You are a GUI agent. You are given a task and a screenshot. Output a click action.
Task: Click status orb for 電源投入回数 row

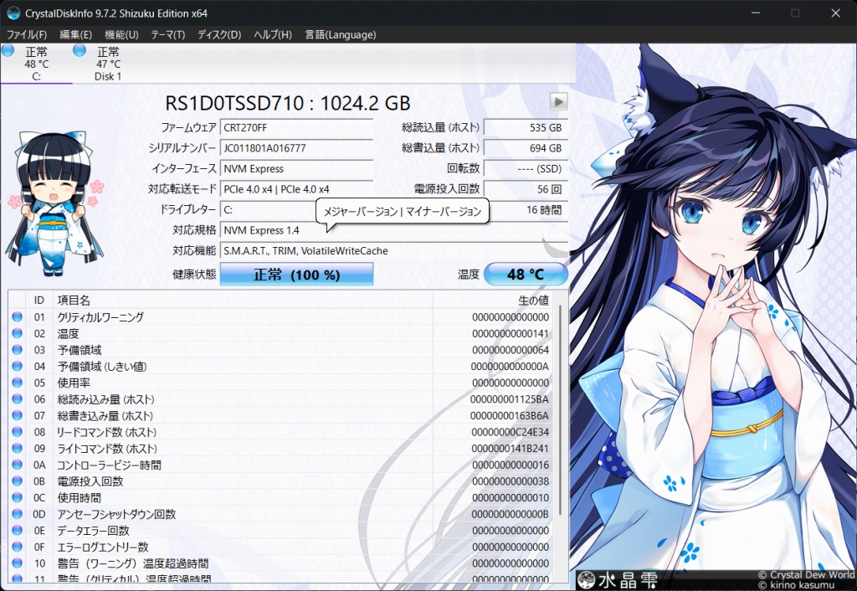[18, 481]
